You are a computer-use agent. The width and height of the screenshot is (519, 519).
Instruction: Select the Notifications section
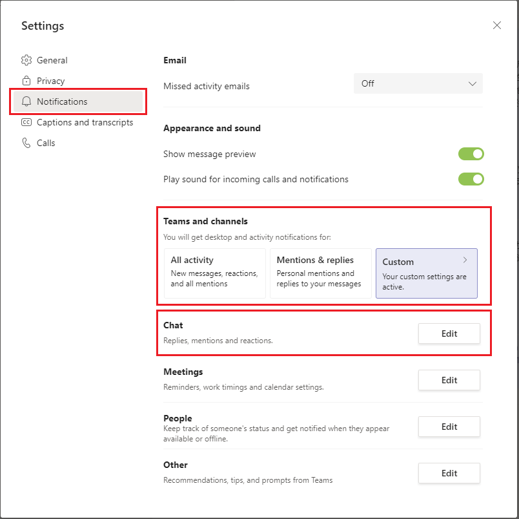click(78, 101)
